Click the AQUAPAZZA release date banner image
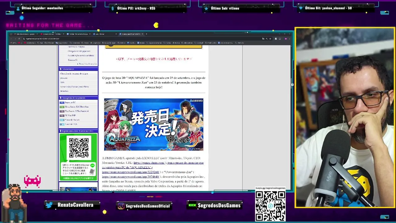The height and width of the screenshot is (223, 396). pyautogui.click(x=154, y=125)
